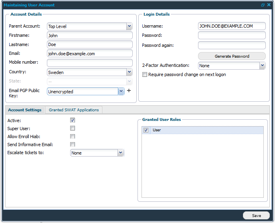
Task: Click into the Mobile number field
Action: [89, 63]
